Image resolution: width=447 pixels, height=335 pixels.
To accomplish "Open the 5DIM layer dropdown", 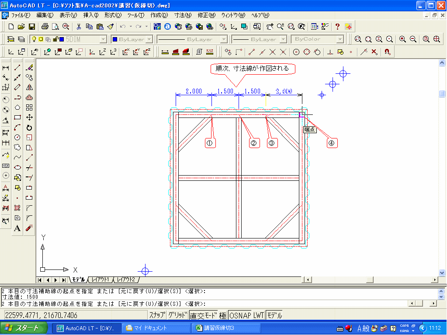I will [104, 39].
